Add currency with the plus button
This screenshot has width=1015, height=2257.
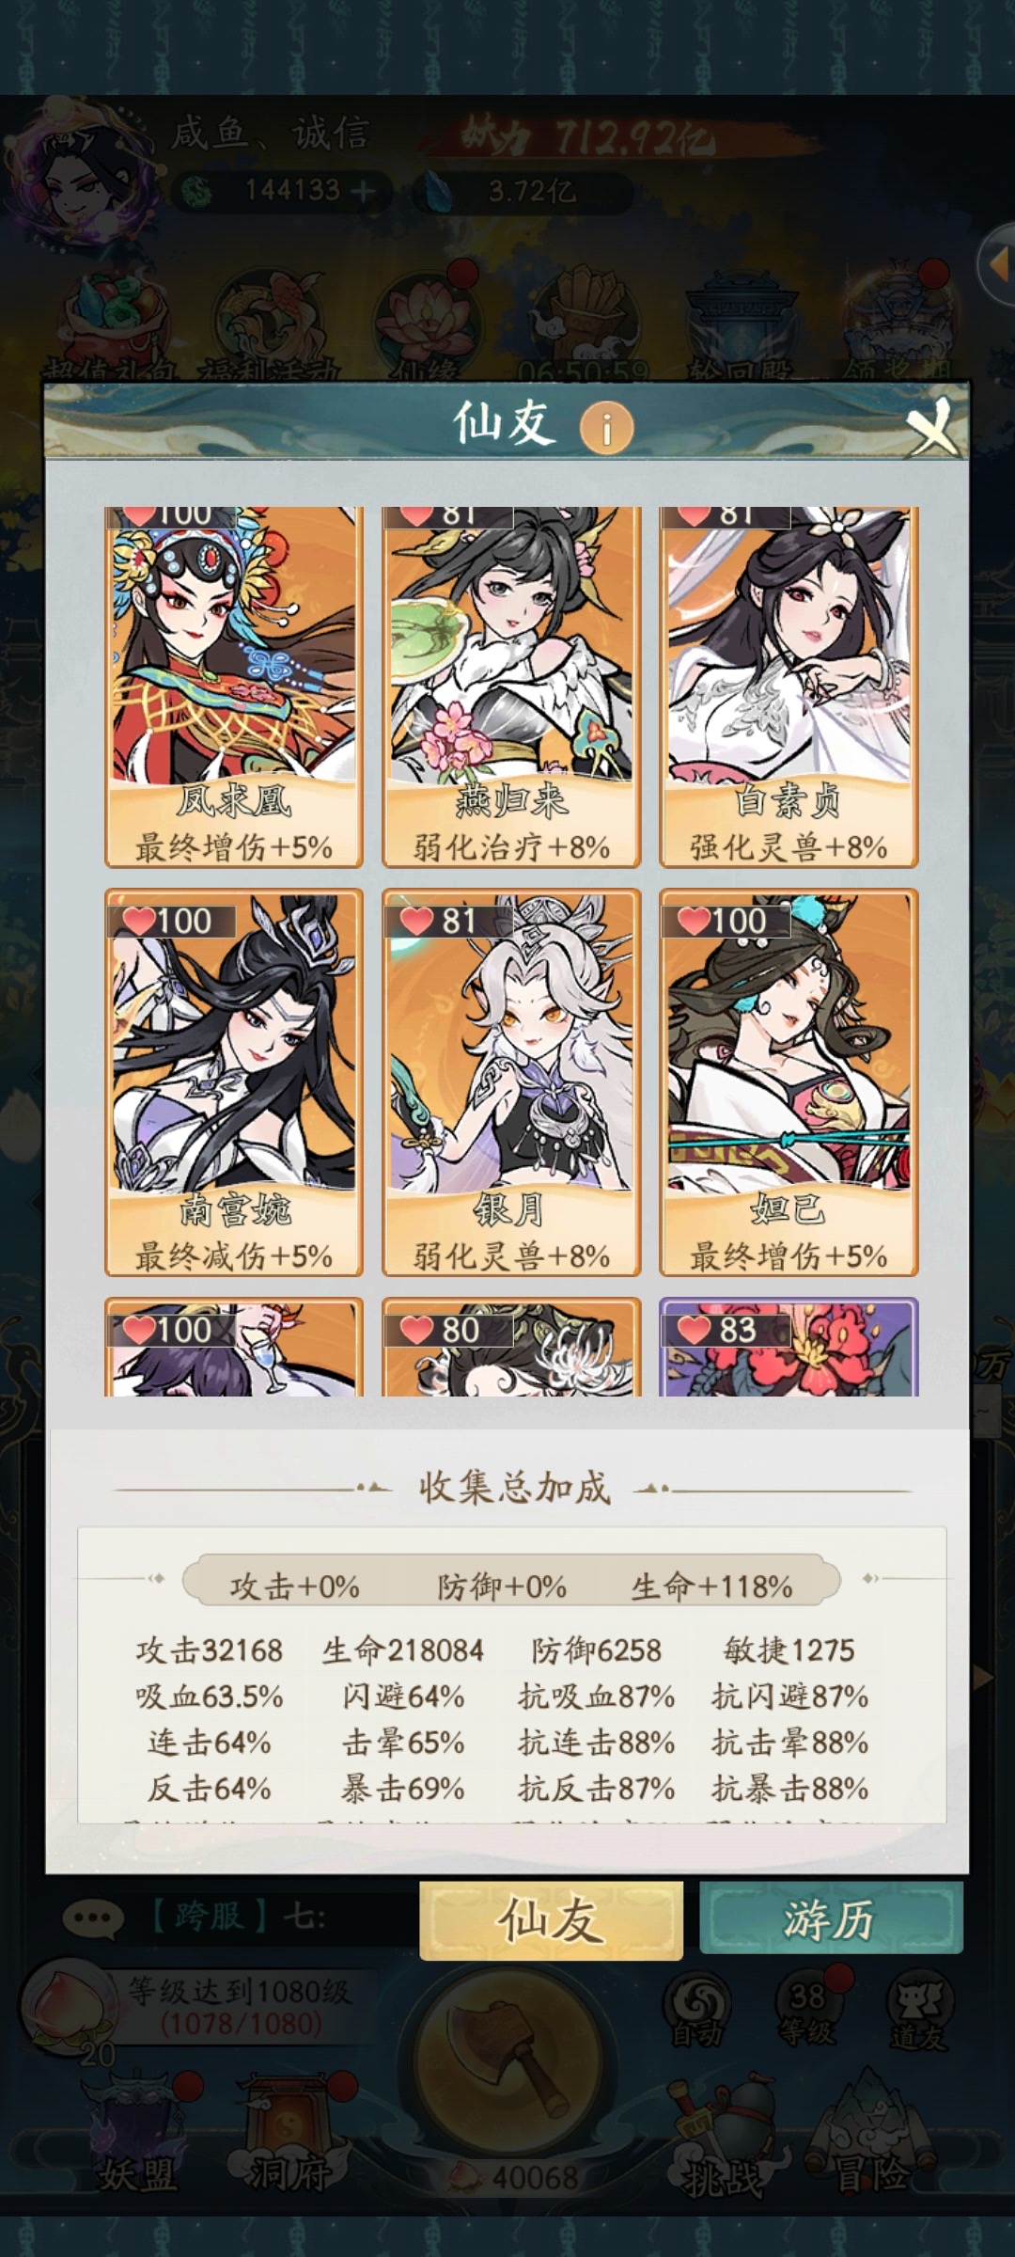coord(363,192)
